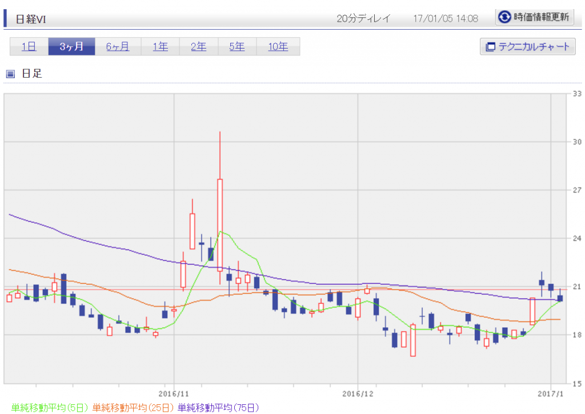Click the 24 price axis label

pos(577,238)
